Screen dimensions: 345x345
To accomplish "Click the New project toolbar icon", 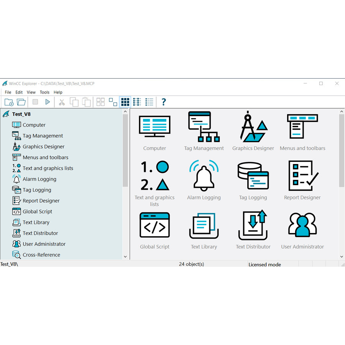I will pos(9,102).
